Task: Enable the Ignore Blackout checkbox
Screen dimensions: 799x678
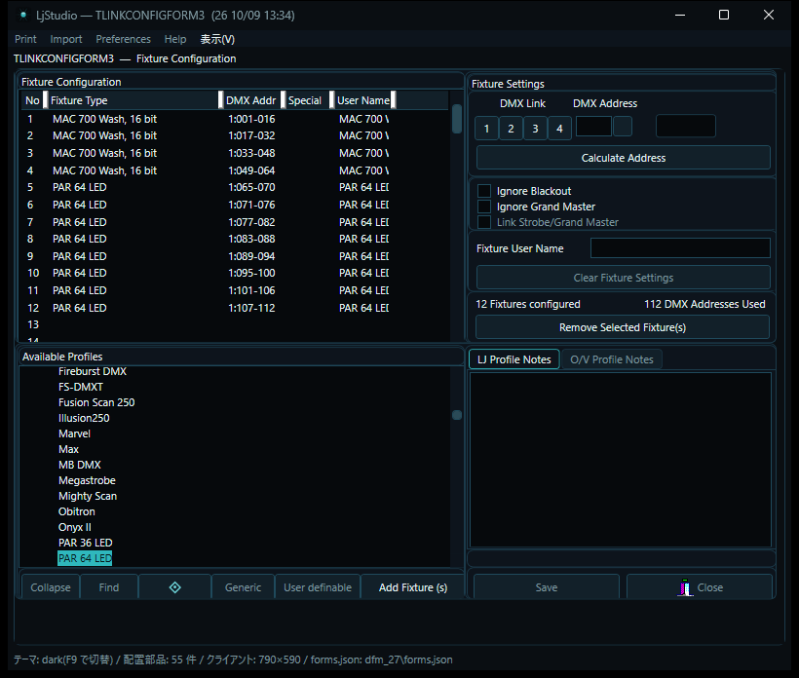Action: click(x=484, y=191)
